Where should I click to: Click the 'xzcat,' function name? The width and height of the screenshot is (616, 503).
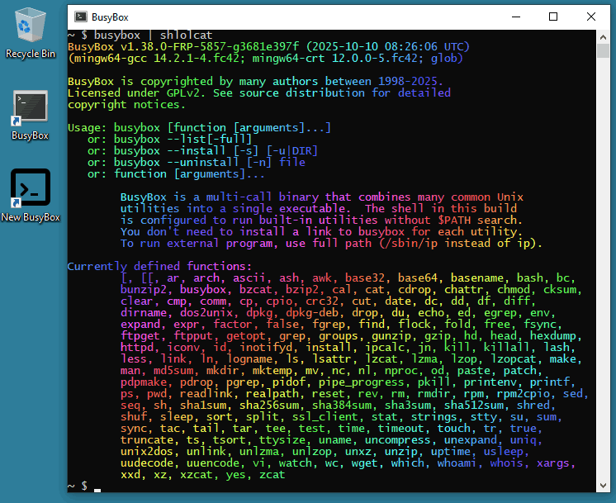point(200,475)
